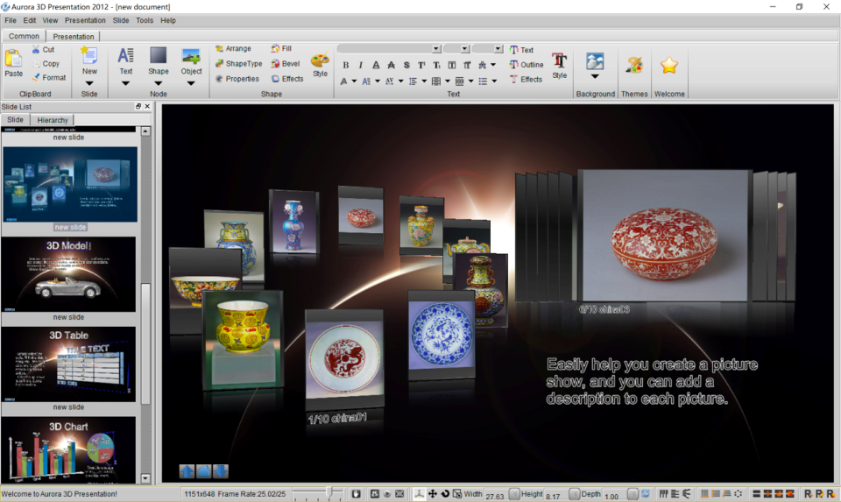Expand the Shape node dropdown arrow
The height and width of the screenshot is (502, 841).
[159, 83]
